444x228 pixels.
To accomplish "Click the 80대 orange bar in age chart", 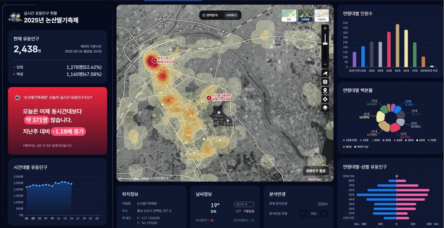I will 423,62.
